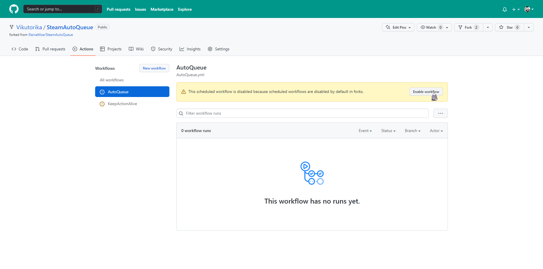Enable the disabled scheduled workflow
543x269 pixels.
(x=426, y=92)
